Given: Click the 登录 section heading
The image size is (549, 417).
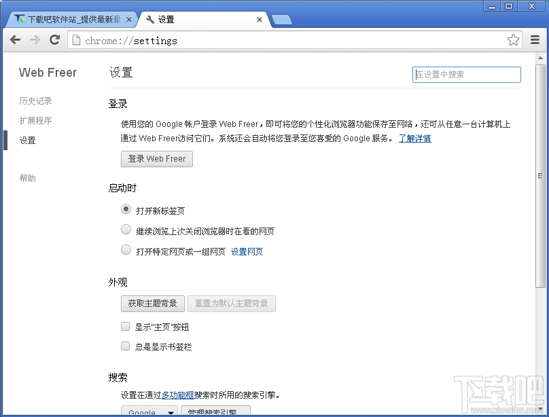Looking at the screenshot, I should tap(118, 103).
